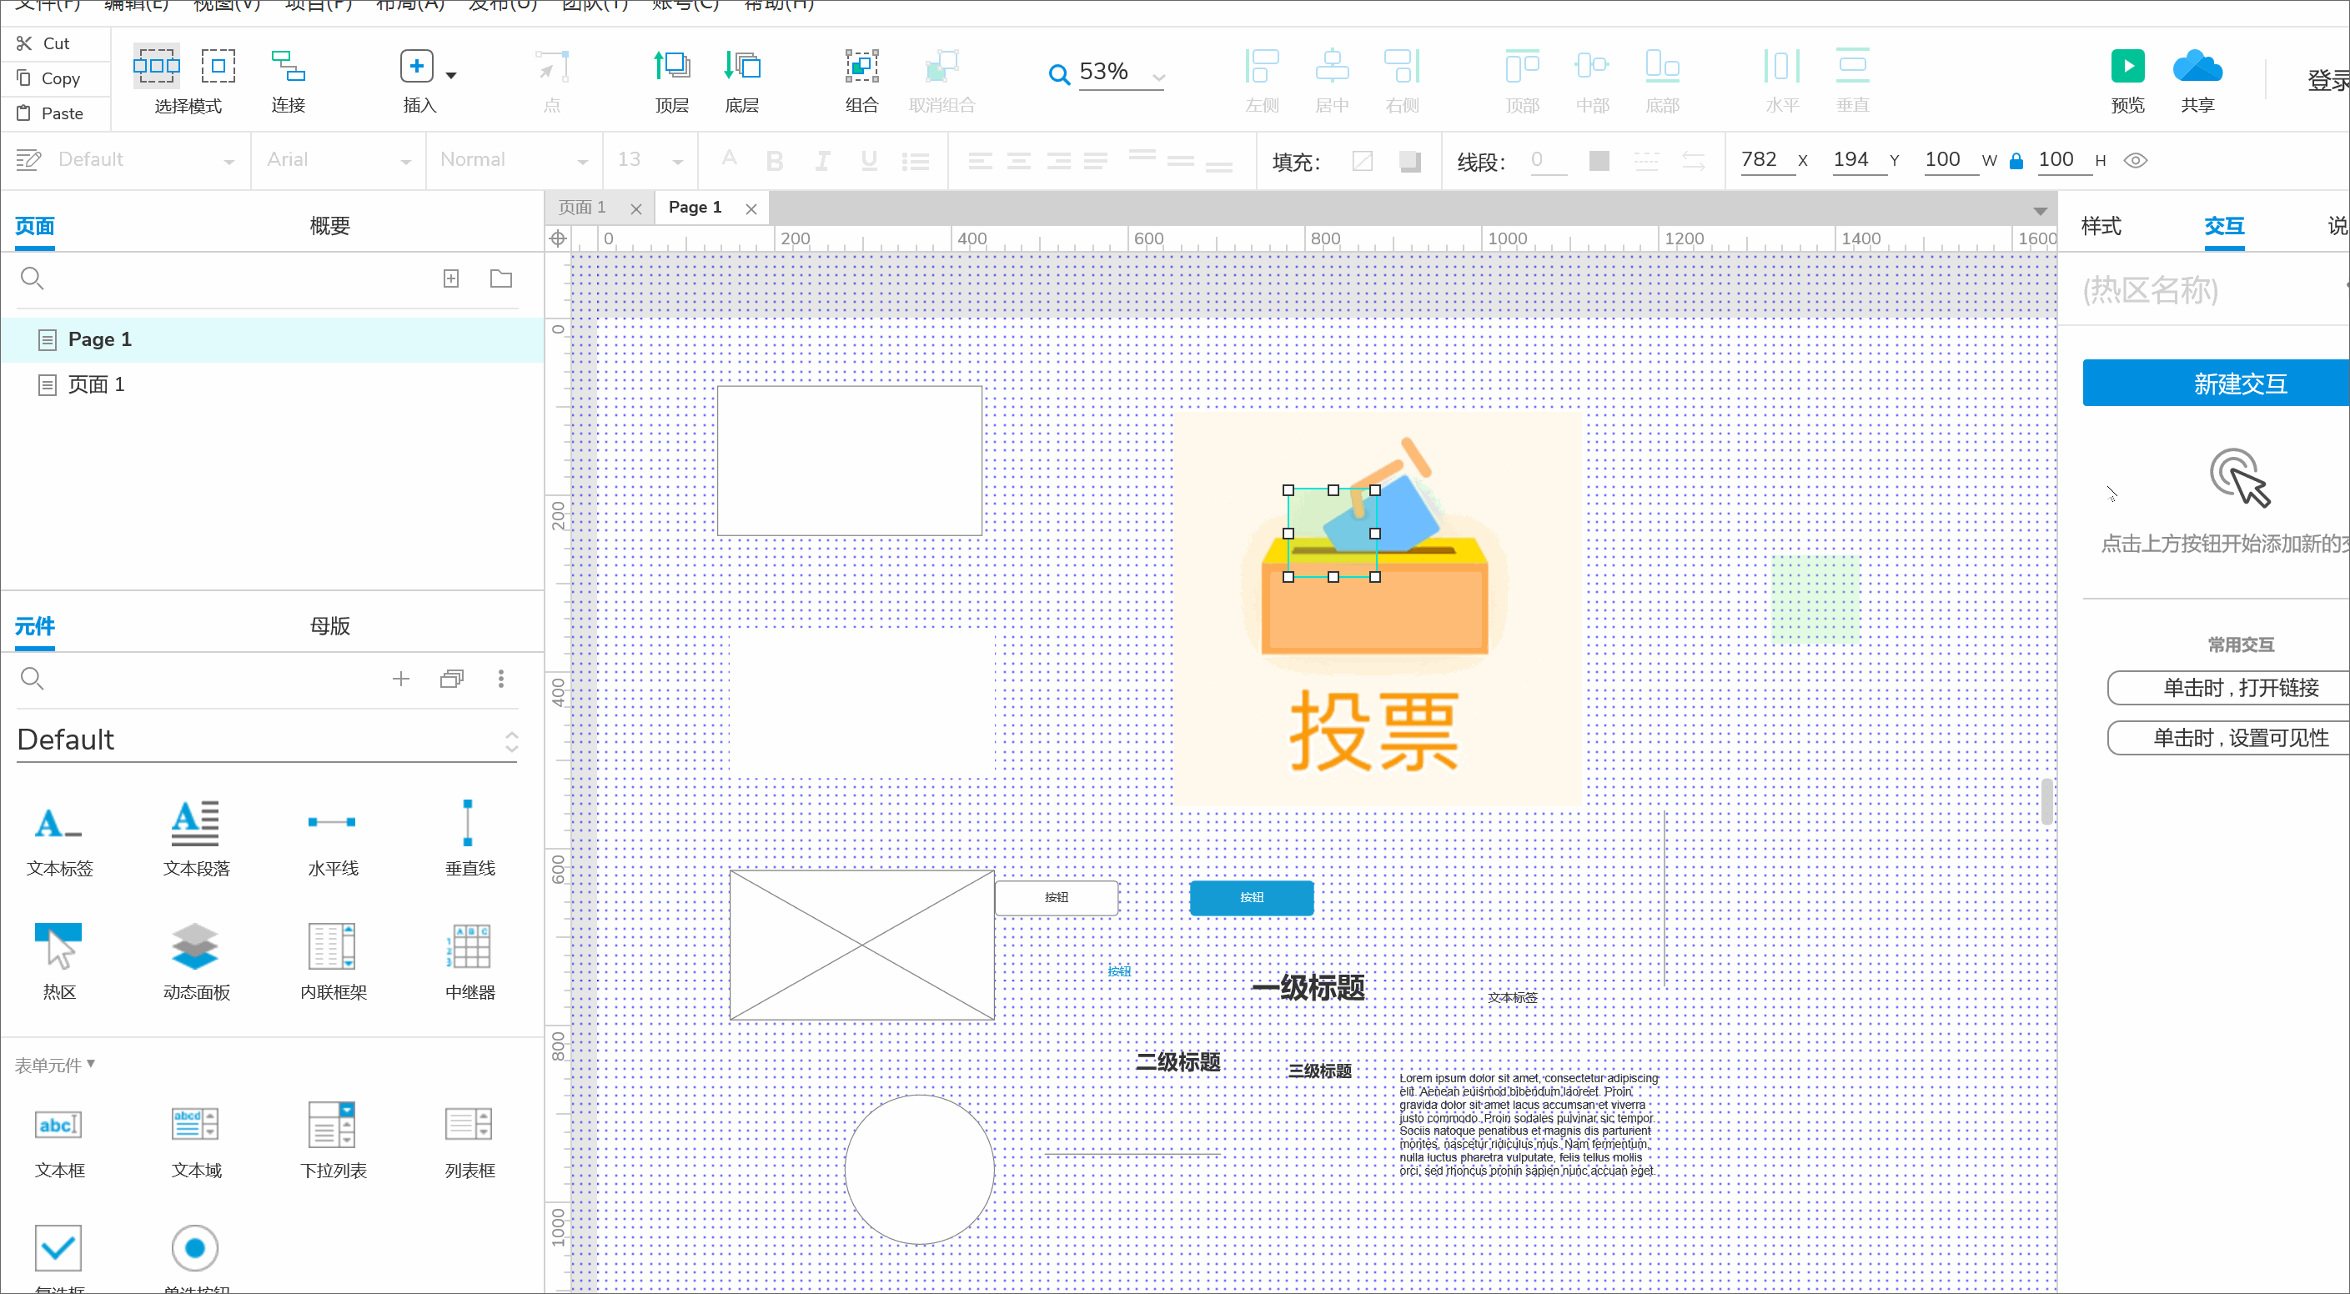Click the checkbox widget in library
This screenshot has height=1294, width=2350.
(x=58, y=1246)
